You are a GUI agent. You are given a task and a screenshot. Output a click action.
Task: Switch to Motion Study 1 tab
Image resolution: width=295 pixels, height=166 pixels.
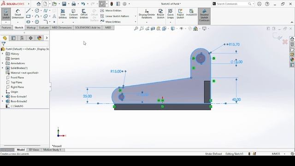(52, 150)
